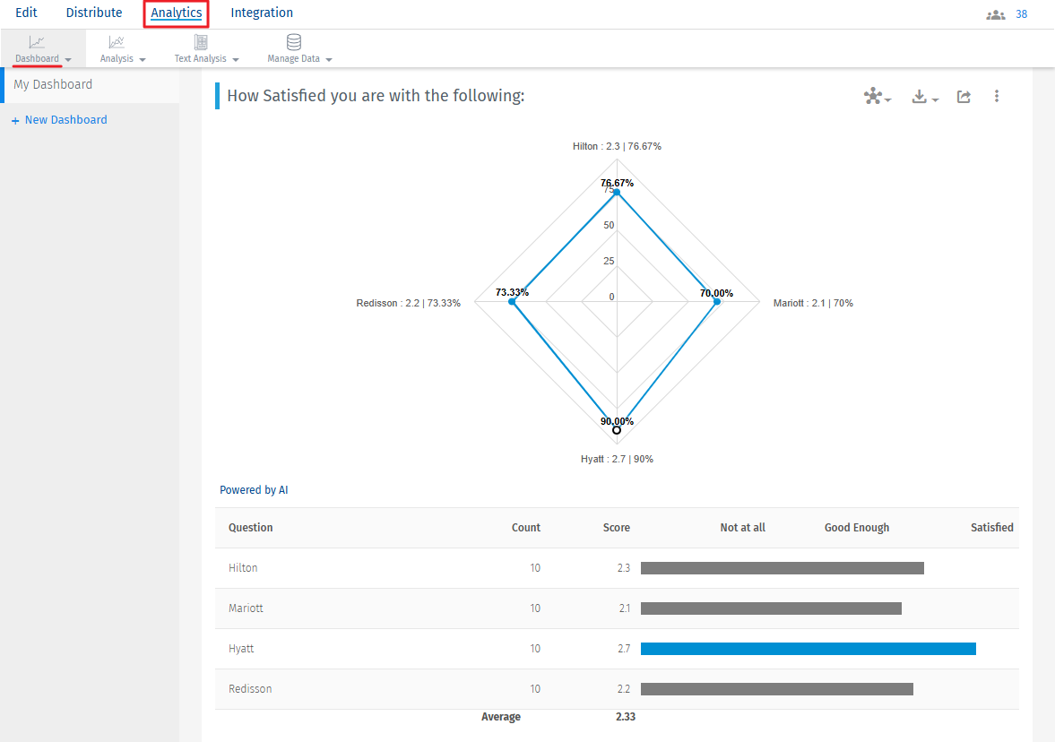Open the Integration tab

(262, 13)
